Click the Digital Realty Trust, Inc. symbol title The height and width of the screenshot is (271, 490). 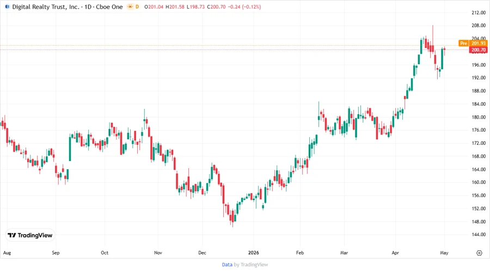coord(46,7)
